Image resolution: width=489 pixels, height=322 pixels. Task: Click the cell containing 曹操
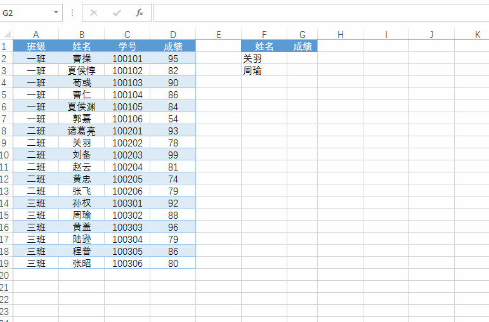(x=81, y=58)
